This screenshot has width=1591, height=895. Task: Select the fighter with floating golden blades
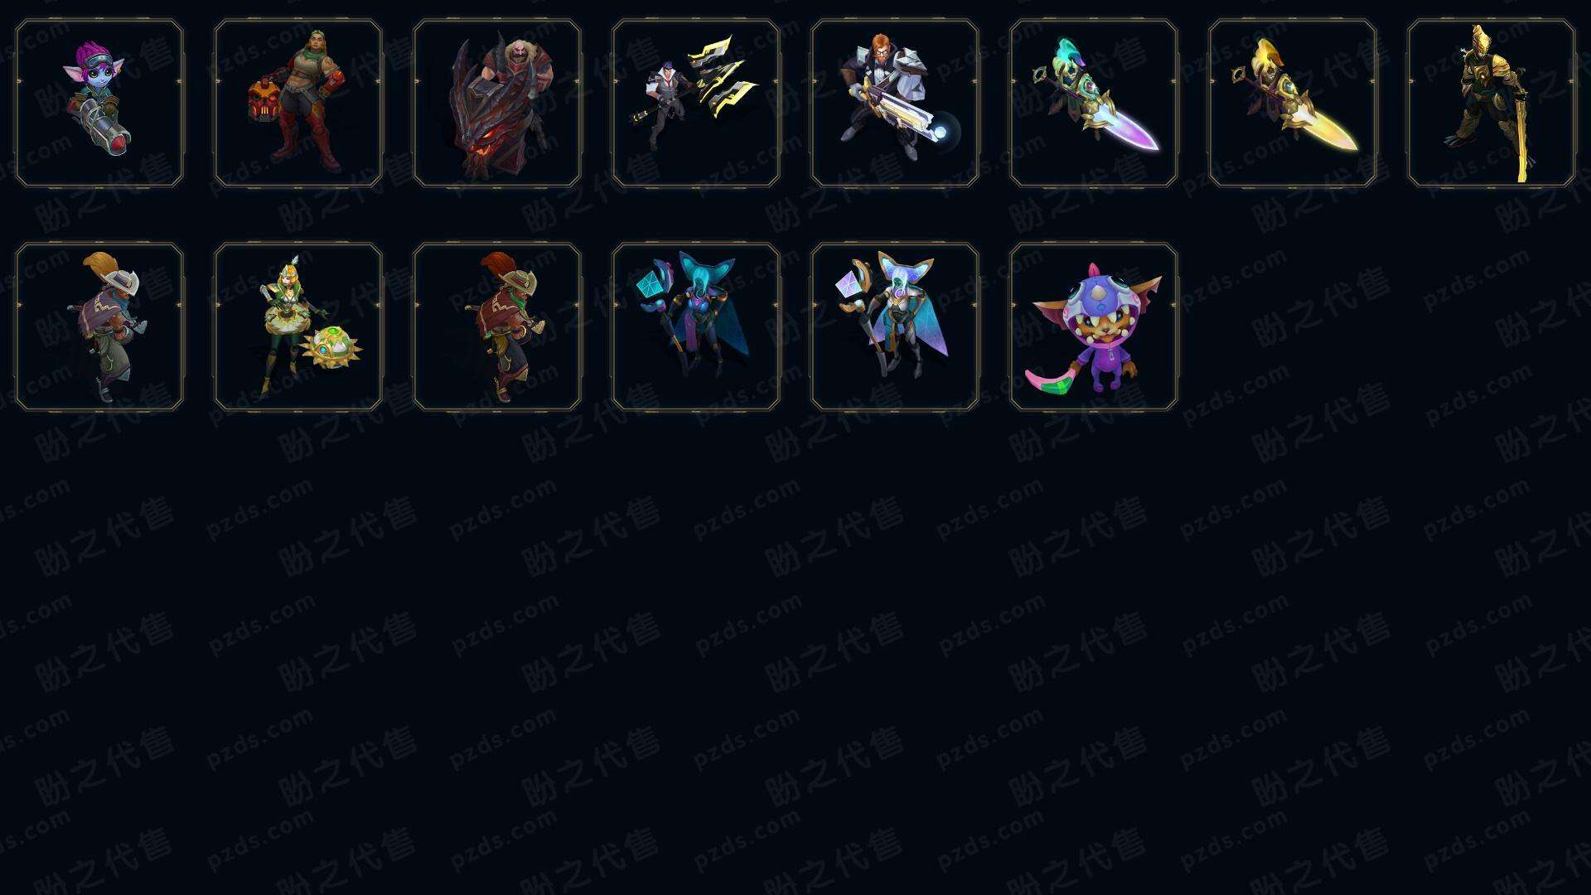pyautogui.click(x=696, y=104)
